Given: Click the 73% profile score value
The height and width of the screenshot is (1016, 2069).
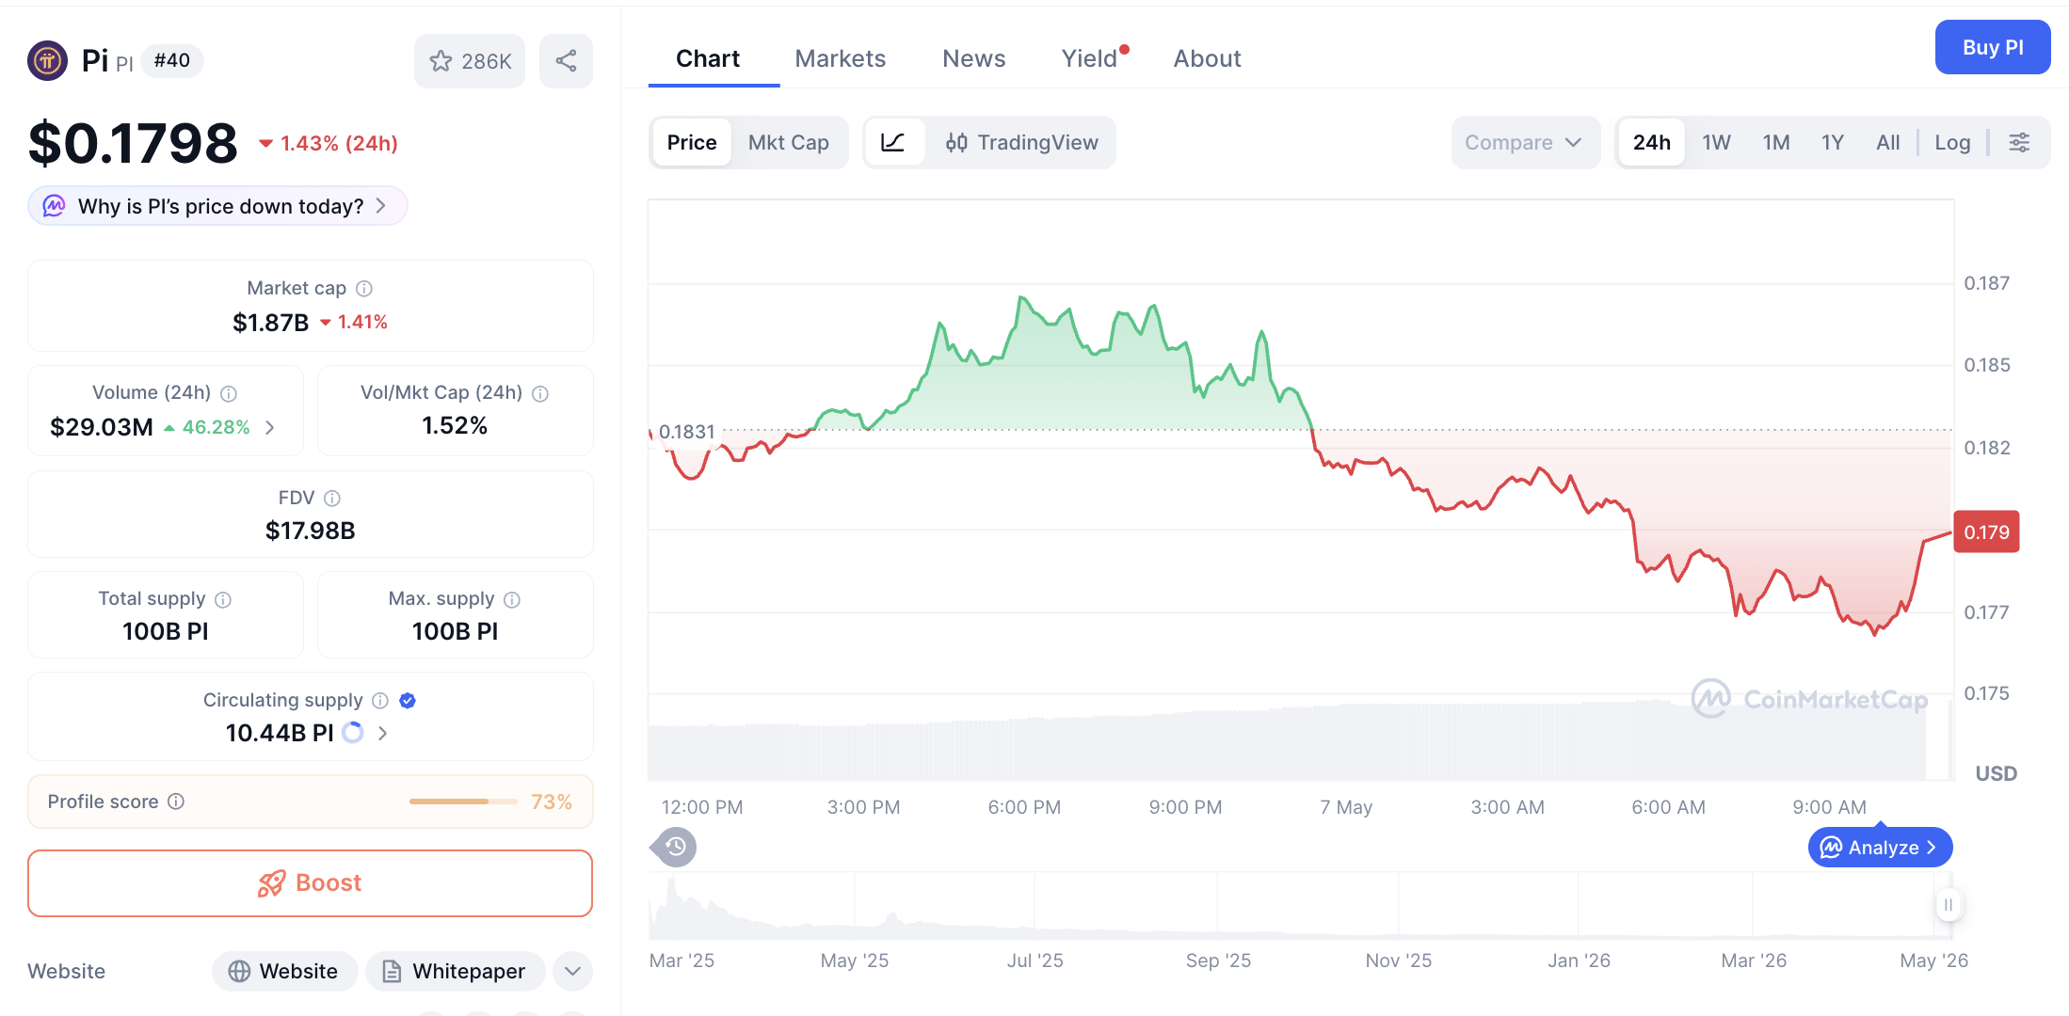Looking at the screenshot, I should [552, 802].
